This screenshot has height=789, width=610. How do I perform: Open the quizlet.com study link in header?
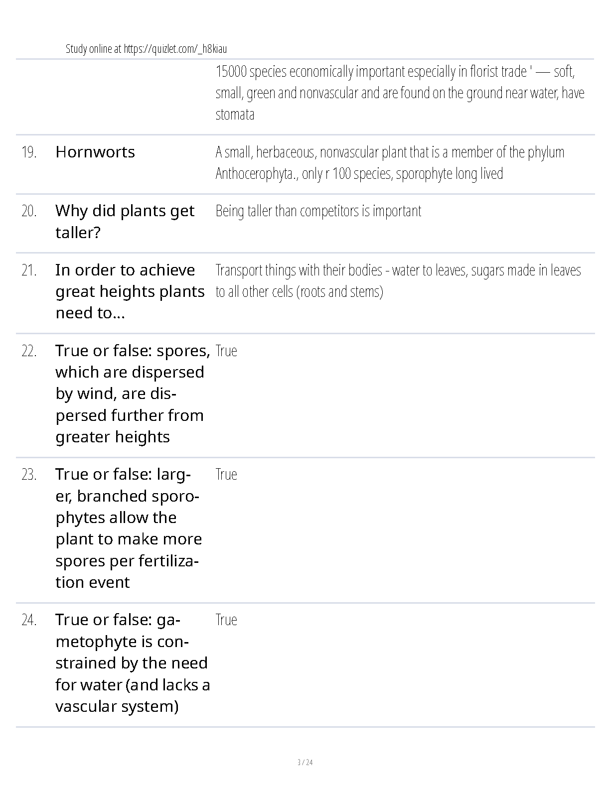coord(146,49)
